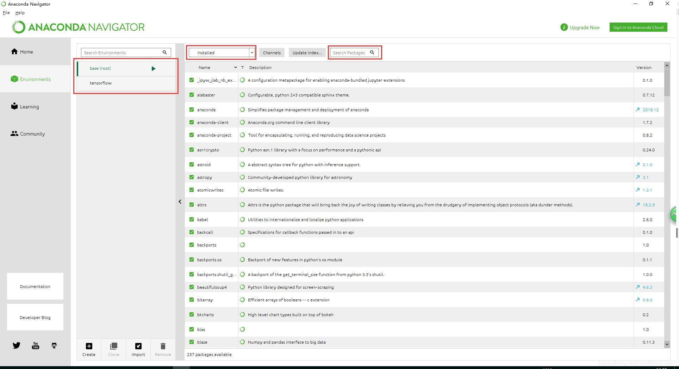This screenshot has height=369, width=679.
Task: Toggle the asn1crypto checkbox
Action: click(192, 150)
